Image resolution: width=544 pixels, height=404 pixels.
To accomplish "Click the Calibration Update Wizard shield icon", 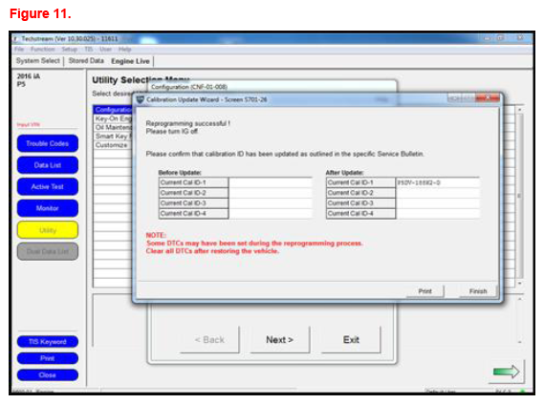I will tap(141, 99).
